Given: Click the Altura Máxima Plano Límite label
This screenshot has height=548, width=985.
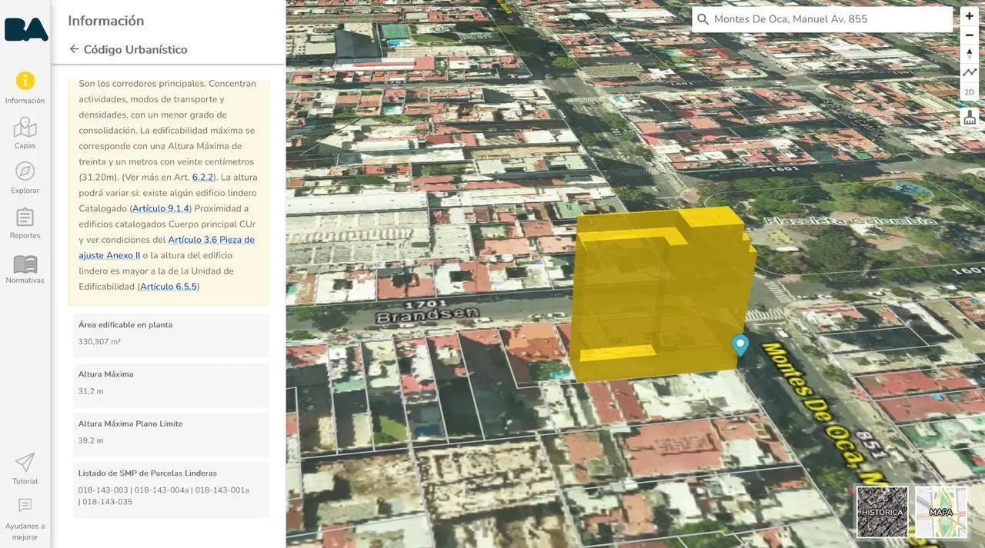Looking at the screenshot, I should coord(130,423).
